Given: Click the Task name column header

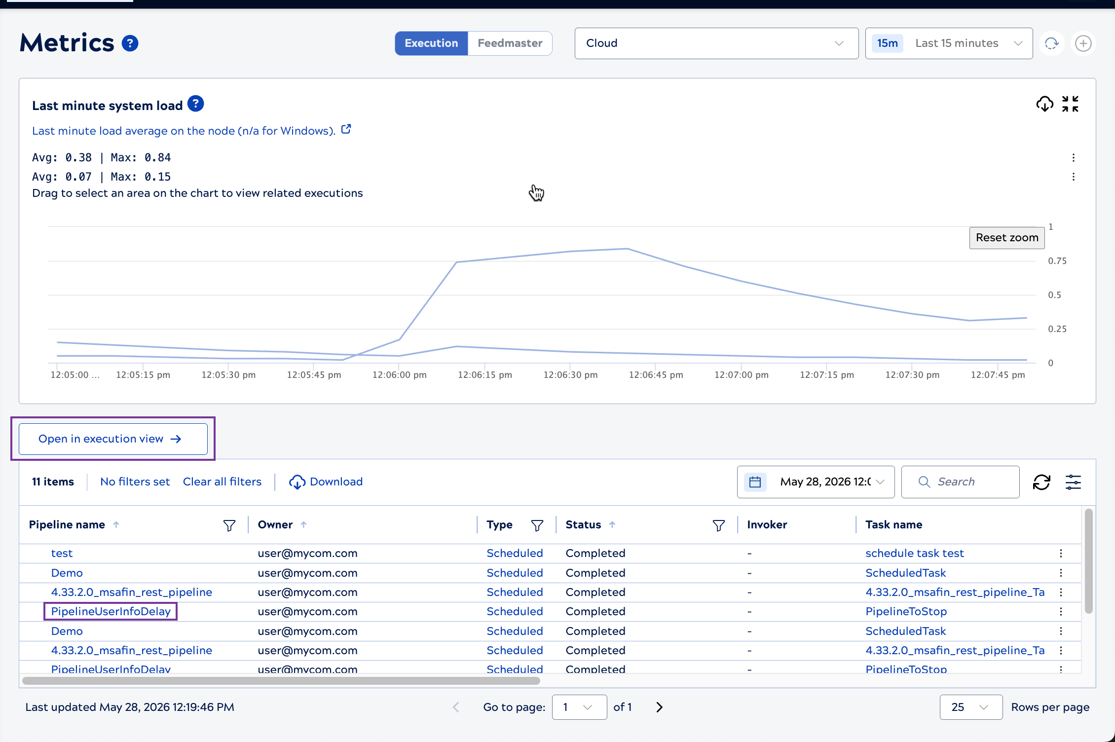Looking at the screenshot, I should pos(893,524).
